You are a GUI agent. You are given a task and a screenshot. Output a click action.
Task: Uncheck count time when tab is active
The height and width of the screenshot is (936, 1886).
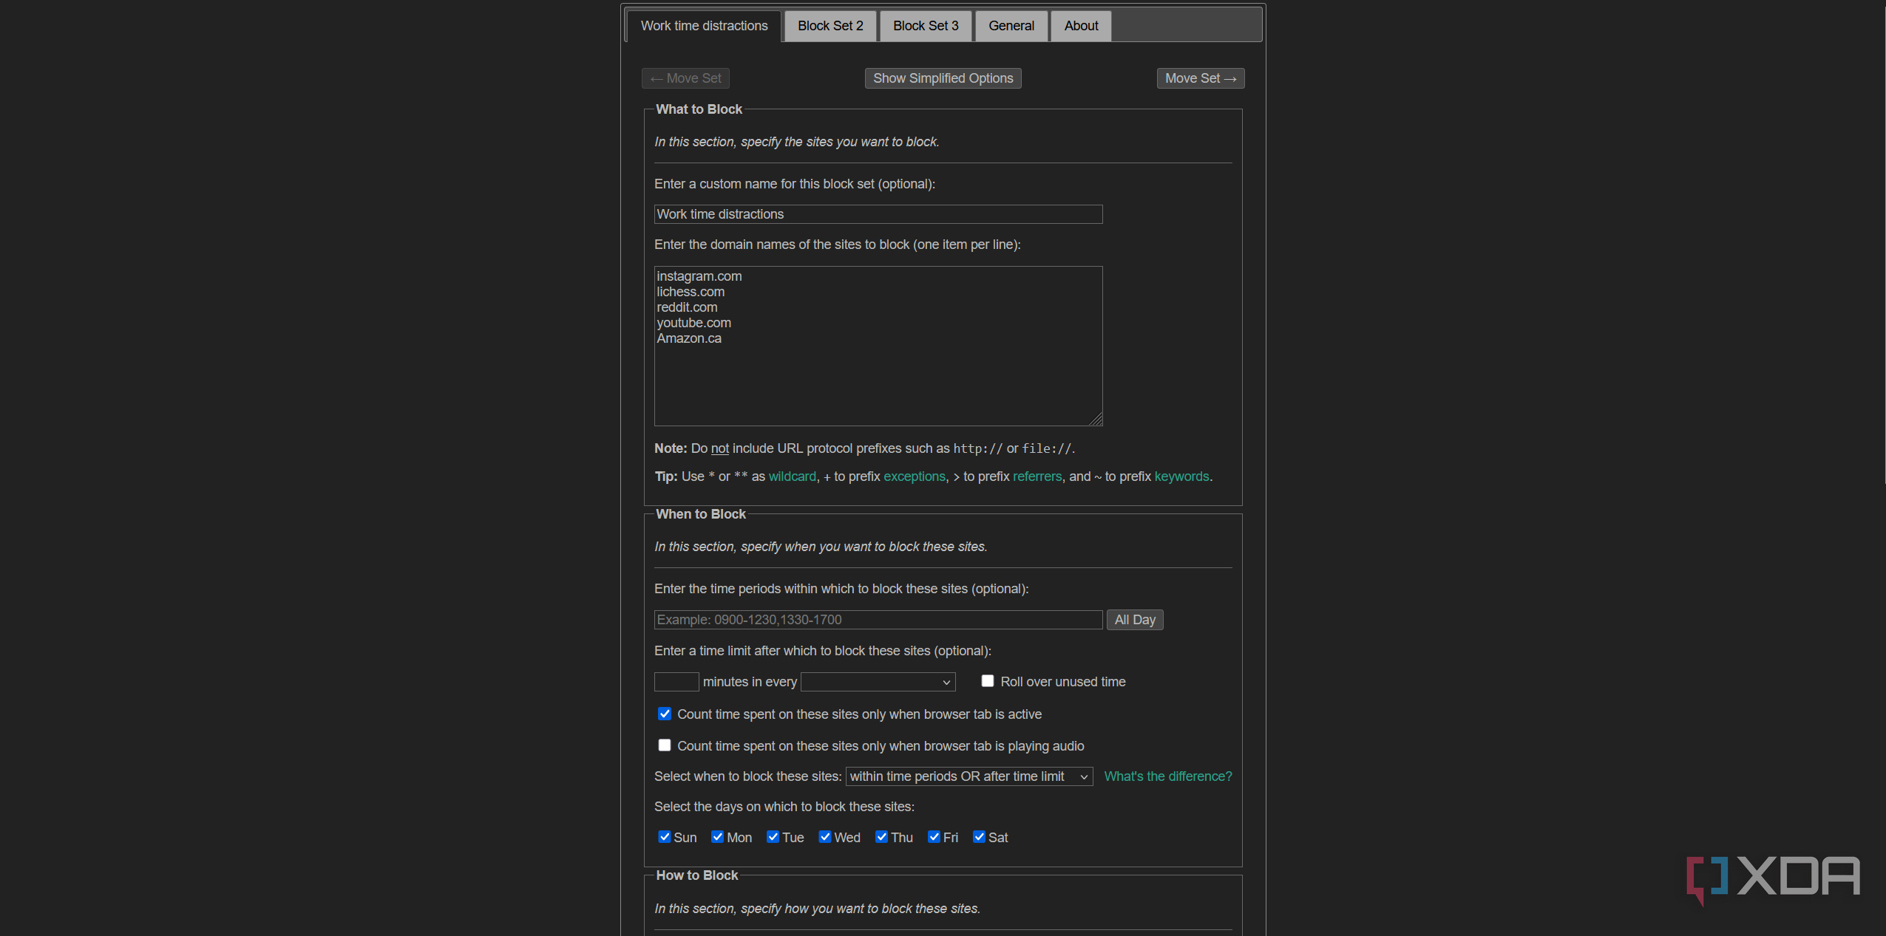click(665, 714)
